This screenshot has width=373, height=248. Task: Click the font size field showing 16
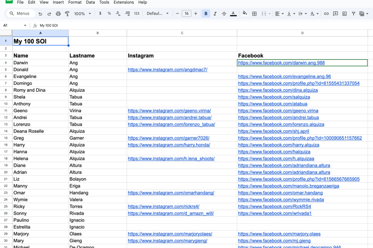click(x=186, y=13)
